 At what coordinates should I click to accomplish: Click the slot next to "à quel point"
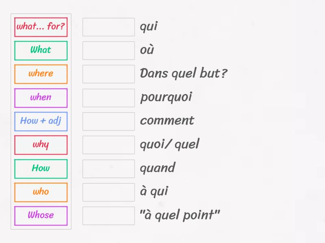[108, 215]
